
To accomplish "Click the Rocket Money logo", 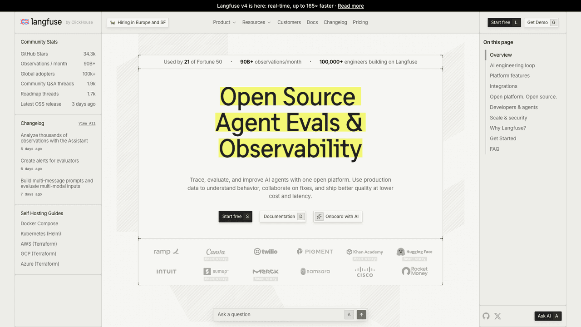I will pyautogui.click(x=414, y=272).
